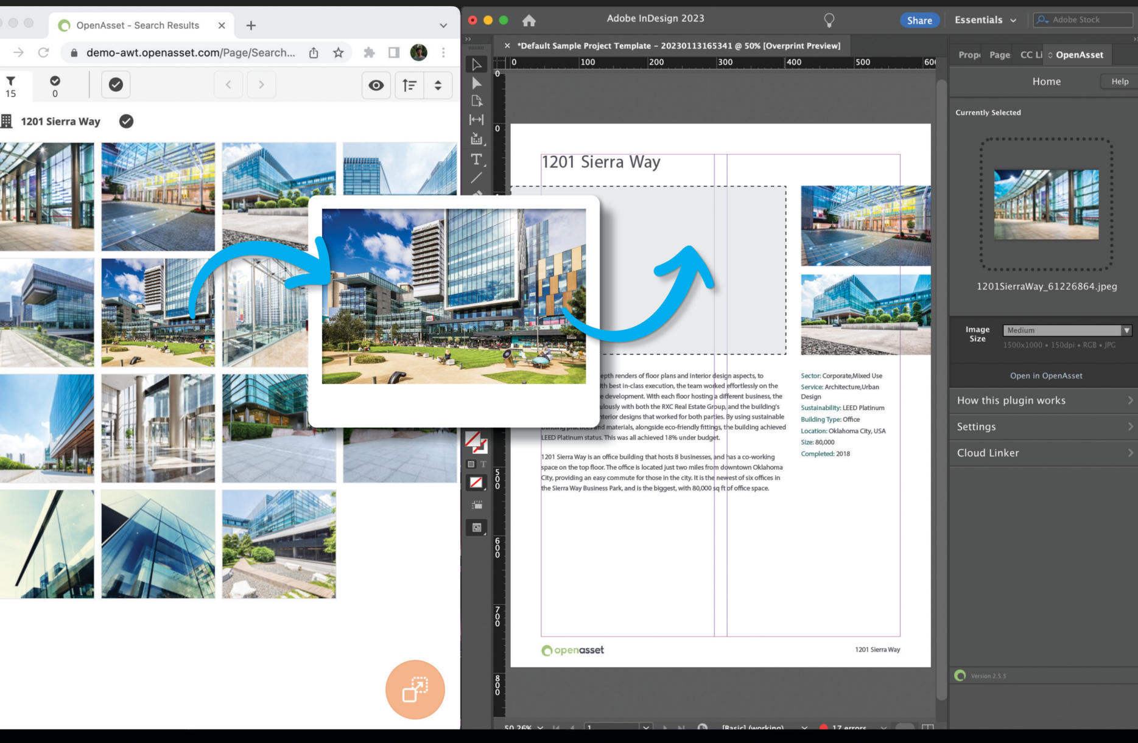The height and width of the screenshot is (743, 1138).
Task: Toggle the eye visibility button in OpenAsset
Action: point(376,85)
